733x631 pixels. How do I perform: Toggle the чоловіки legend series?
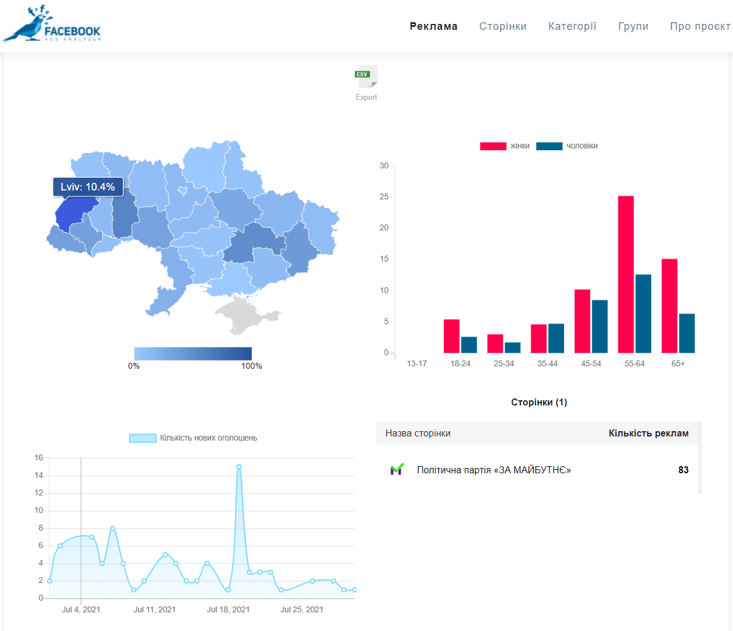pos(566,146)
